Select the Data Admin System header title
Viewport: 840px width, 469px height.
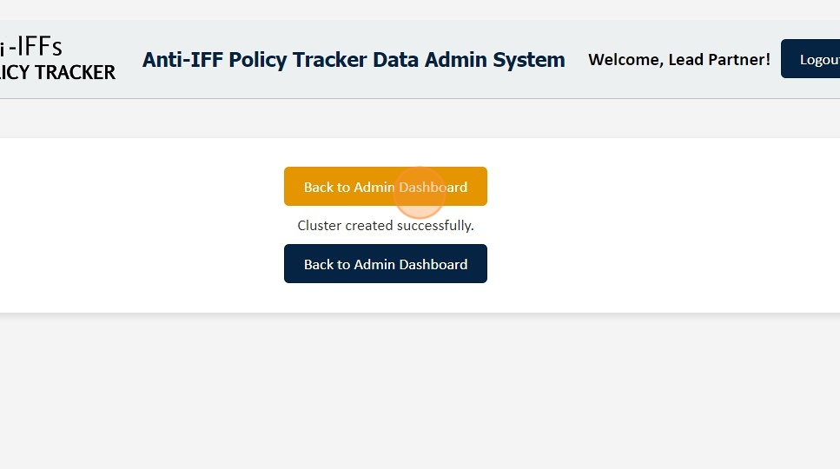[x=354, y=60]
